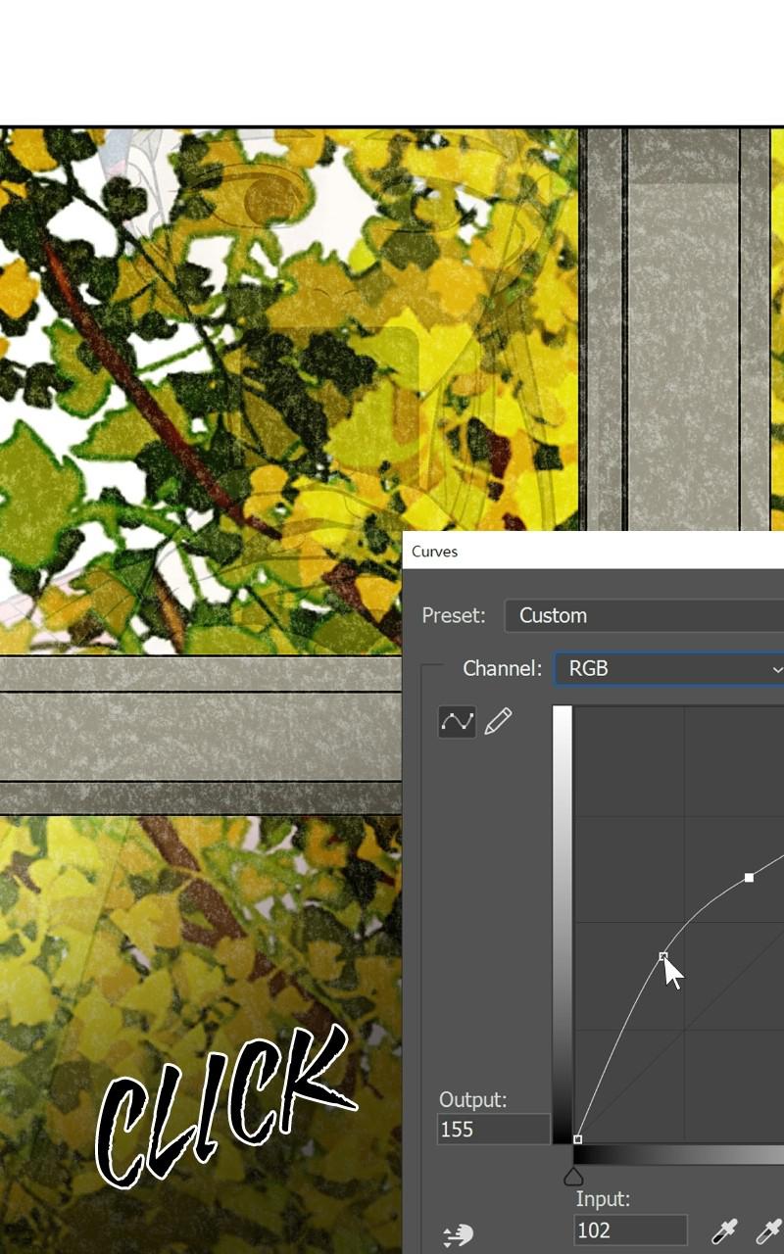Click the Input value field
Screen dimensions: 784x1254
click(630, 1230)
